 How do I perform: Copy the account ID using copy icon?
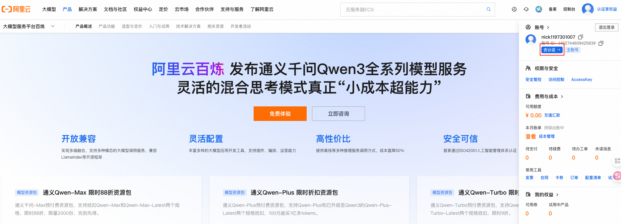601,43
